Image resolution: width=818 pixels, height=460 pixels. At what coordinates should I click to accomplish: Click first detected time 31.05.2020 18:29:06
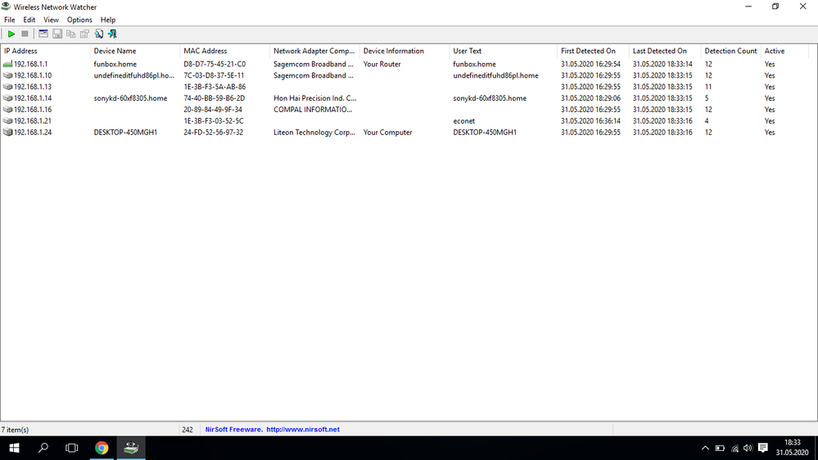click(590, 98)
